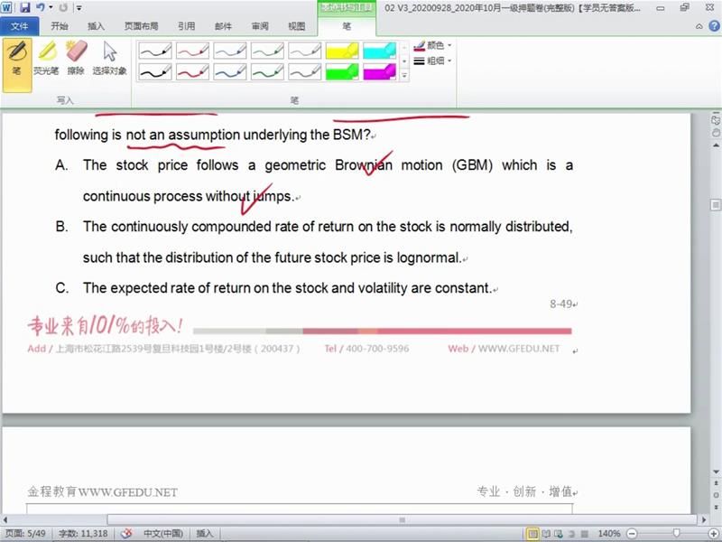Click the Redo icon in Quick Access Toolbar
Screen dimensions: 722x542
[63, 8]
